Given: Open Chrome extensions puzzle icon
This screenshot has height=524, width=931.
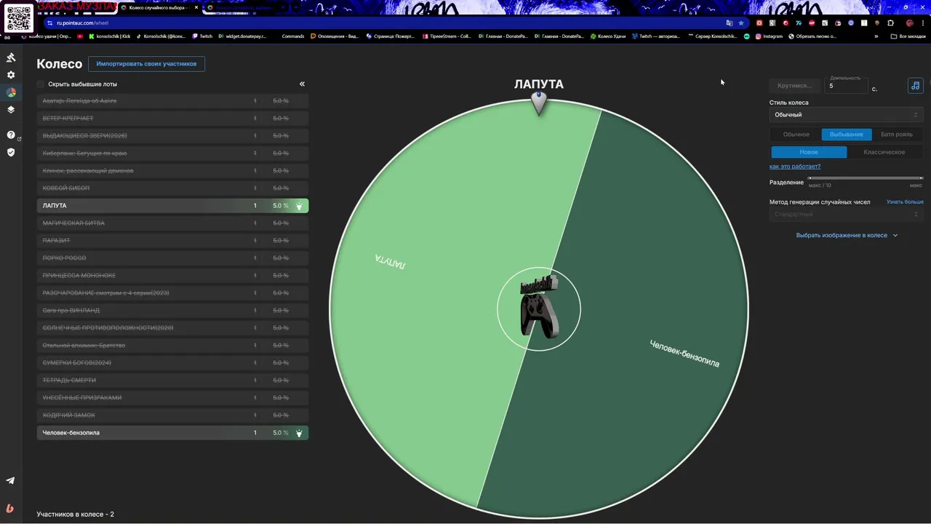Looking at the screenshot, I should click(890, 23).
